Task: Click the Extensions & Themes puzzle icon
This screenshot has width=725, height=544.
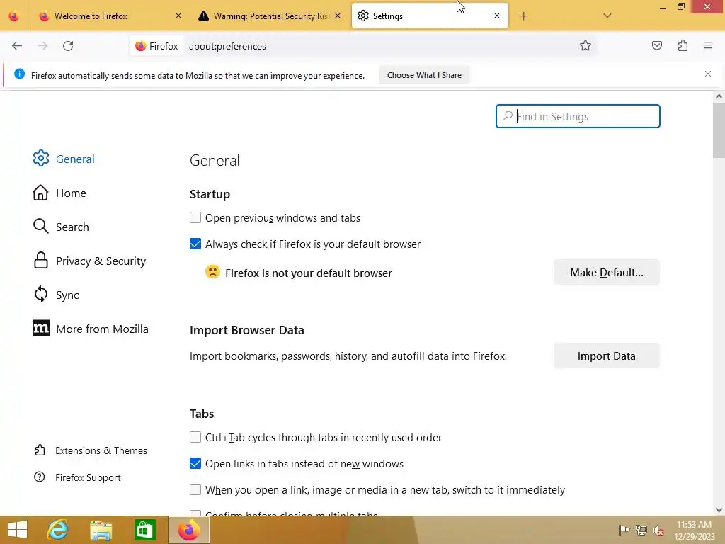Action: coord(40,450)
